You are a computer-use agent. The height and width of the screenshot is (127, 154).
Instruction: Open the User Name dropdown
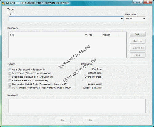pyautogui.click(x=144, y=19)
